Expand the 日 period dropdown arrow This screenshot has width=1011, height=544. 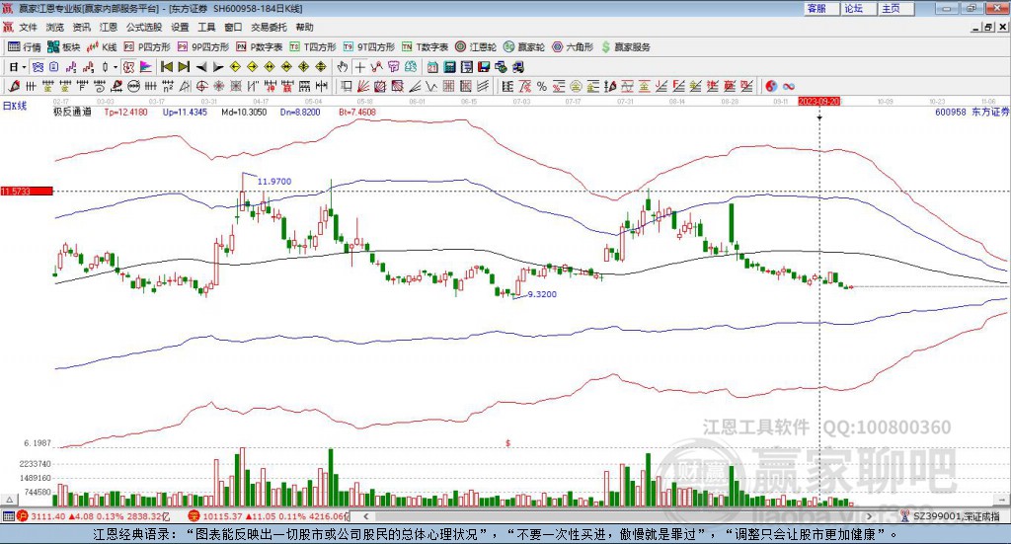pyautogui.click(x=24, y=67)
